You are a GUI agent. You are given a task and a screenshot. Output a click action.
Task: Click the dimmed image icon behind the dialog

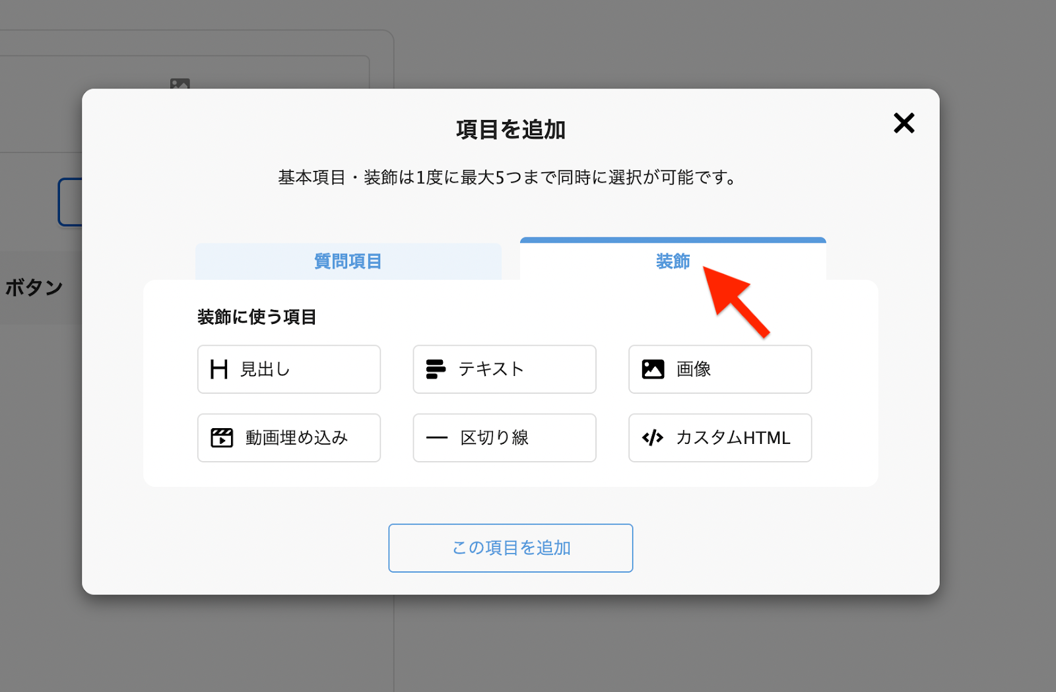[180, 84]
